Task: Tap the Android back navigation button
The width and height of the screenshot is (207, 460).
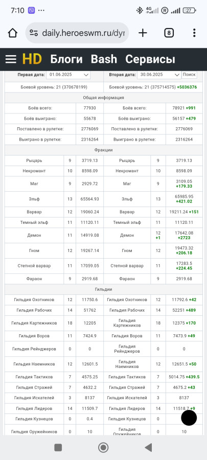Action: [148, 447]
